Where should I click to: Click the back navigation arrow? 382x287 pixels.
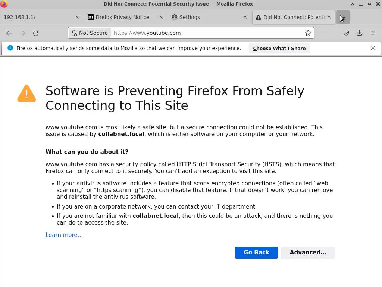tap(9, 33)
